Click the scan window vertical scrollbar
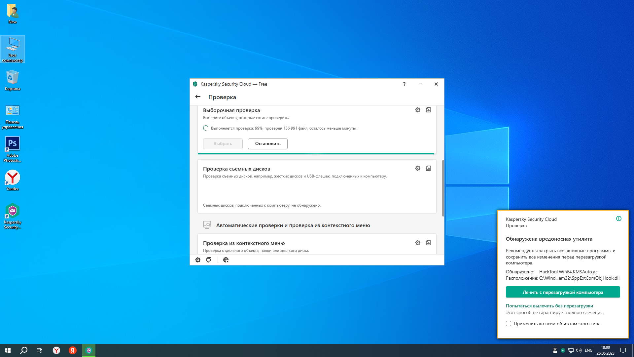This screenshot has width=634, height=357. [x=443, y=188]
